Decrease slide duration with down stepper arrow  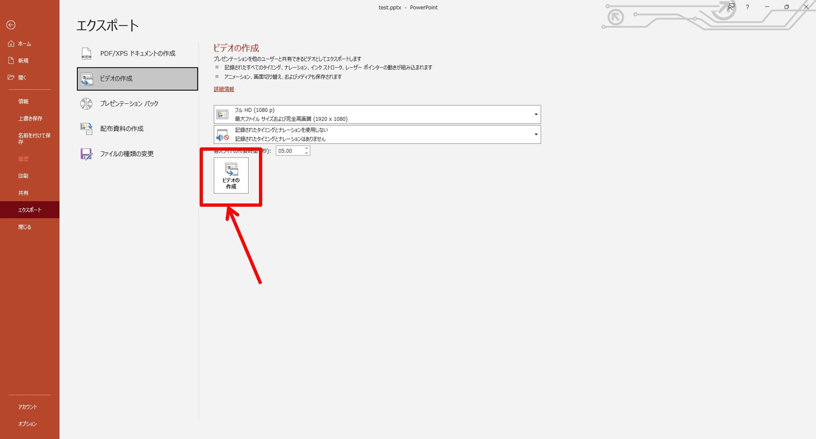click(x=307, y=153)
